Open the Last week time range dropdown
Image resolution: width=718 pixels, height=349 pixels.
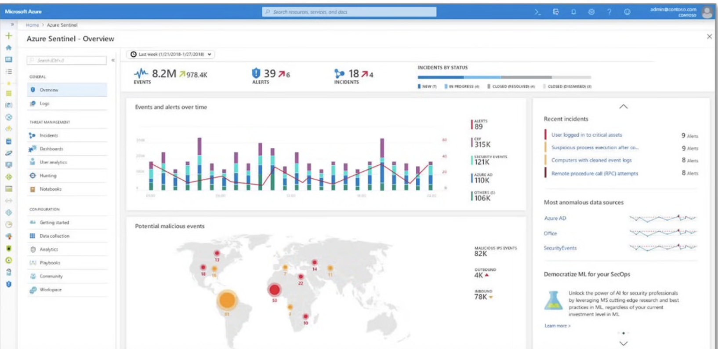point(171,55)
